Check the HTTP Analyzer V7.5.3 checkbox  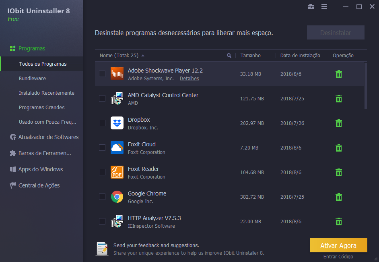coord(102,221)
